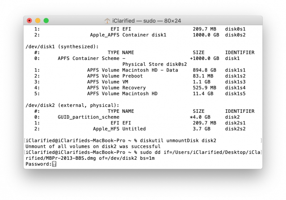Click the Apple_APFS Container disk1 row
Image resolution: width=286 pixels, height=200 pixels.
coord(140,35)
